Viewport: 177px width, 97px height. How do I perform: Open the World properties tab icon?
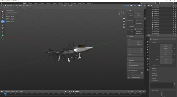[148, 52]
